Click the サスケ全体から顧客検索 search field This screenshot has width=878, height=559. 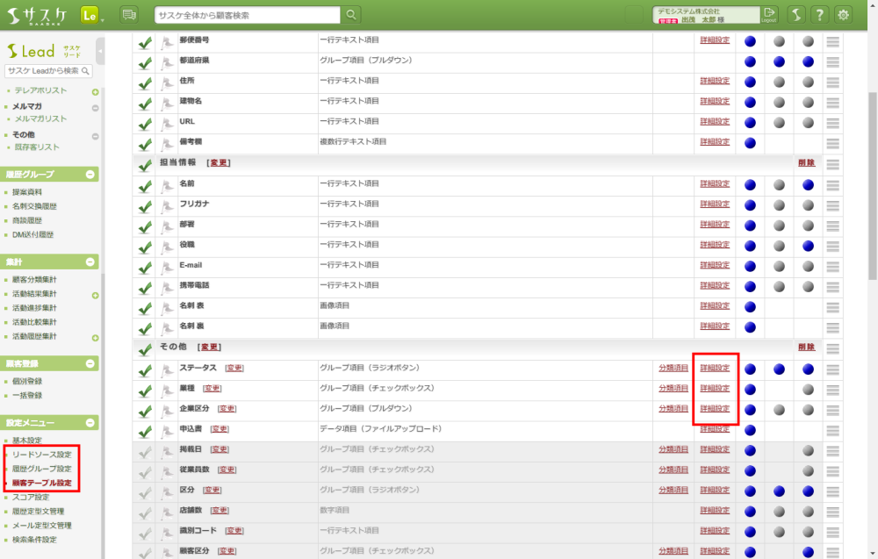click(248, 15)
